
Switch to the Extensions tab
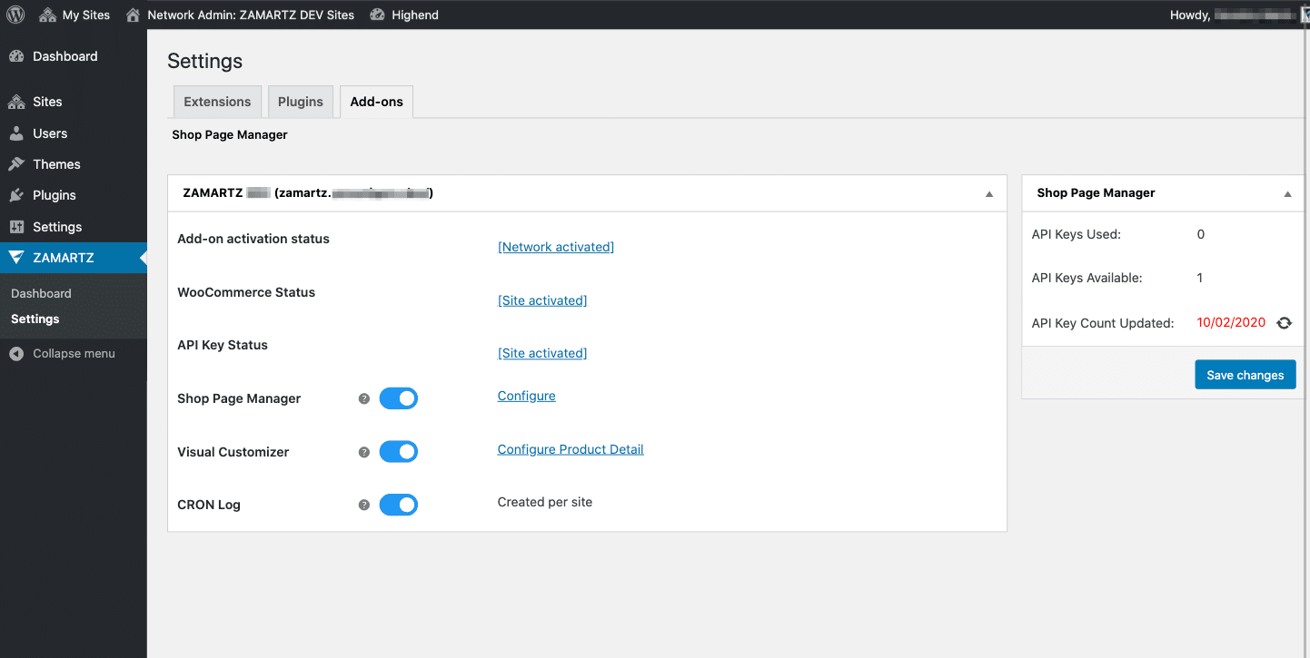coord(217,101)
